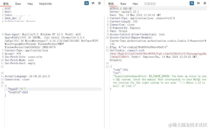Click the SequelizeDatabaseError message text
This screenshot has width=209, height=129.
point(159,81)
